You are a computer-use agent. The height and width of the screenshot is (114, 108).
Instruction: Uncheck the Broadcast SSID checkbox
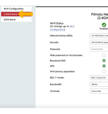tap(104, 60)
